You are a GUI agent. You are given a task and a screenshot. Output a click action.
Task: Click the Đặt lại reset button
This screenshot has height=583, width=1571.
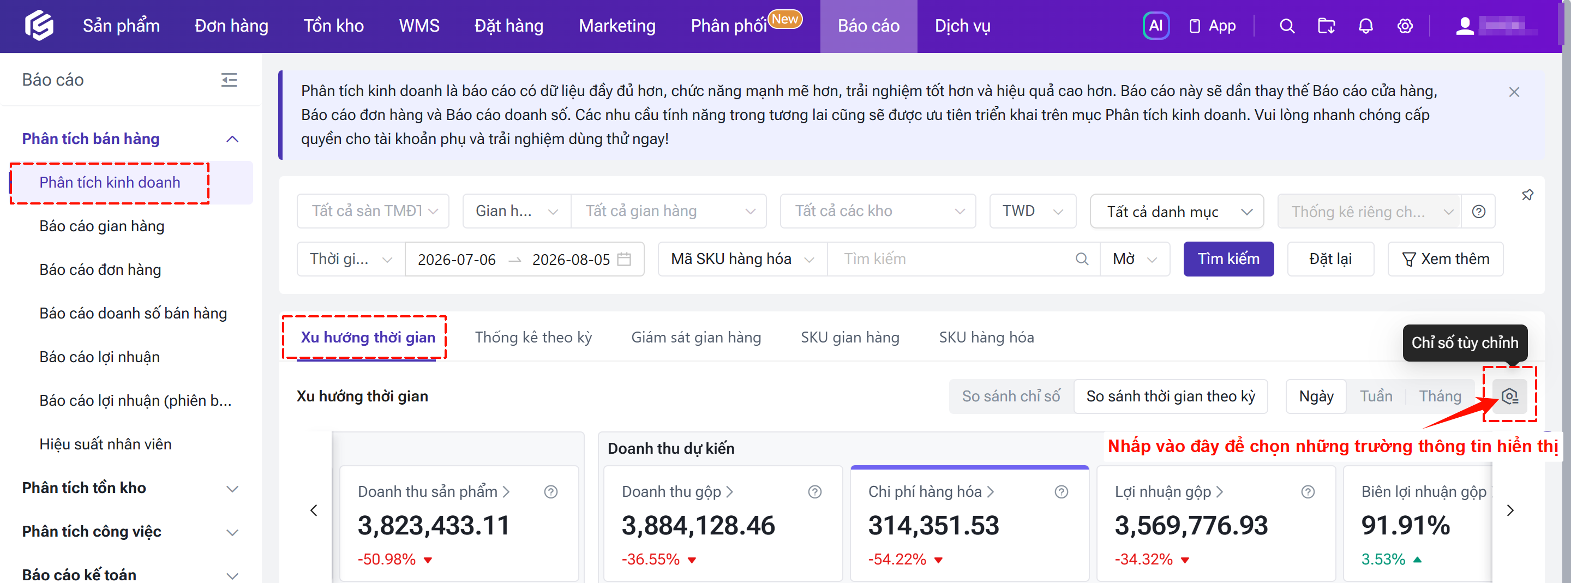click(x=1330, y=259)
